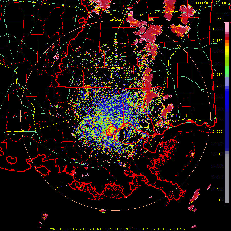Select the 1.000 value on the color scale
Image resolution: width=231 pixels, height=231 pixels.
(217, 29)
